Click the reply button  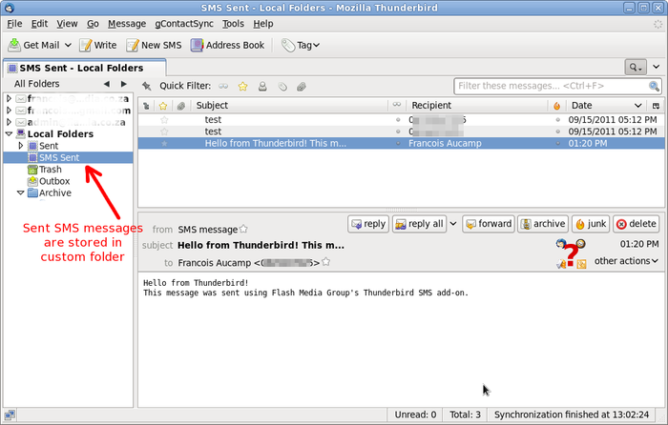[x=368, y=224]
